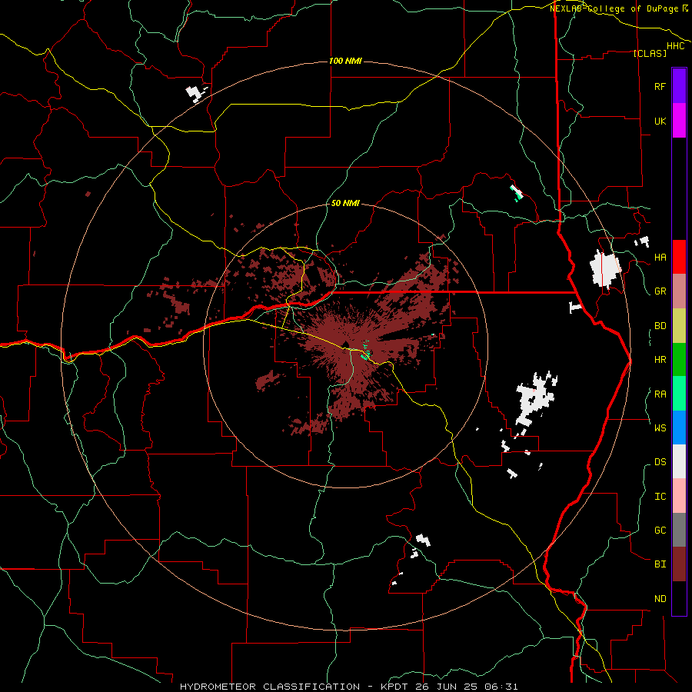Click the DS legend label
This screenshot has width=692, height=692.
[x=660, y=462]
